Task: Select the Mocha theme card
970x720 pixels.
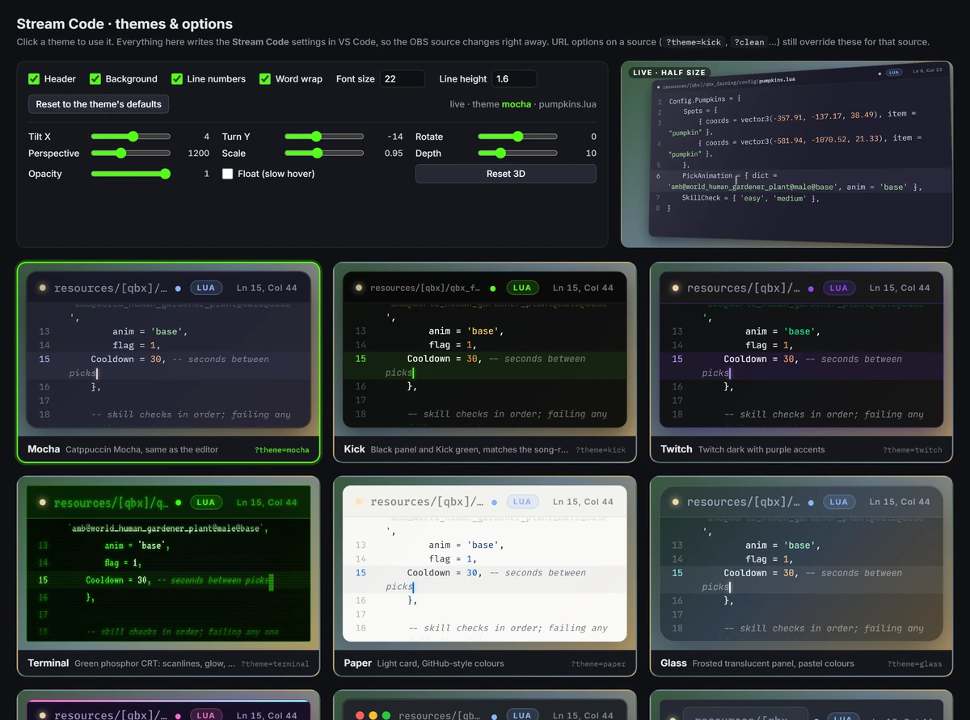Action: 168,362
